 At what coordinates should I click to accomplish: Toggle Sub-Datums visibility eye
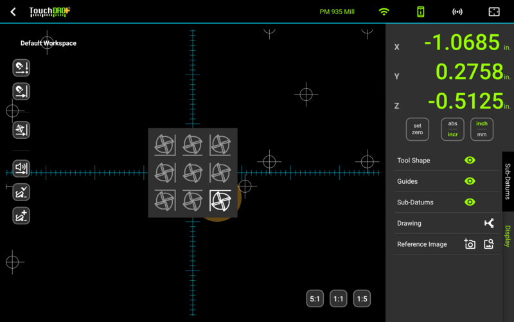point(470,202)
